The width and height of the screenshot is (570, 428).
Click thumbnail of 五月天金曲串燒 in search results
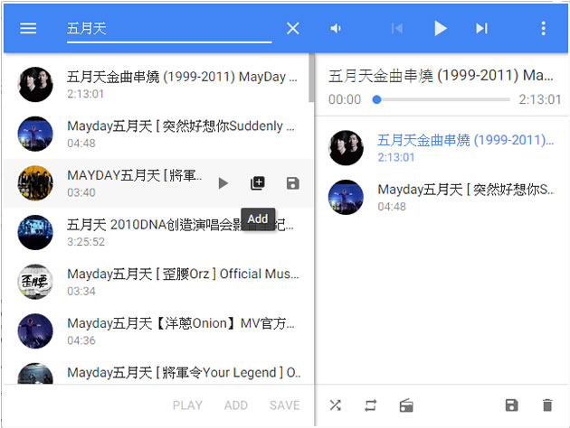pyautogui.click(x=35, y=85)
